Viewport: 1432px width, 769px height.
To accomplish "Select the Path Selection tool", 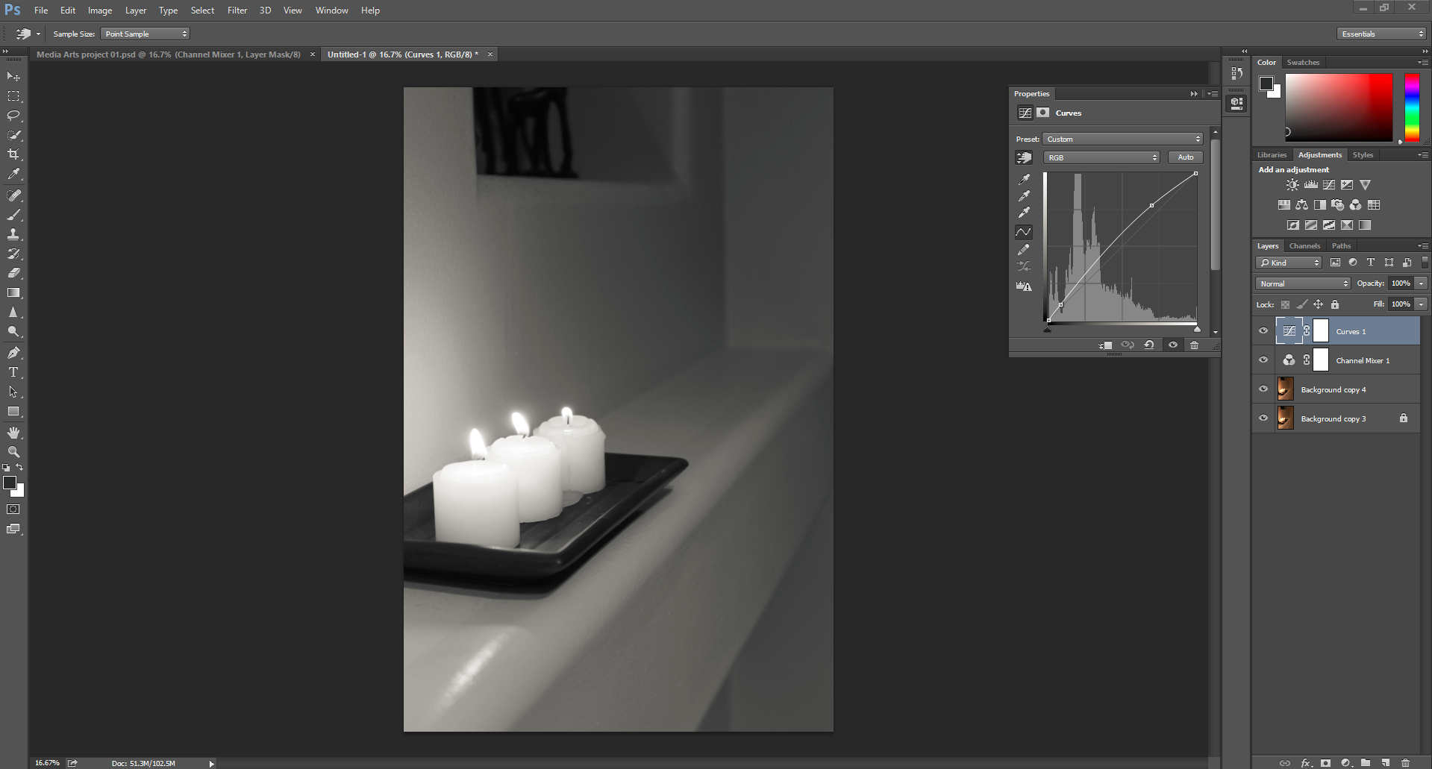I will tap(13, 392).
